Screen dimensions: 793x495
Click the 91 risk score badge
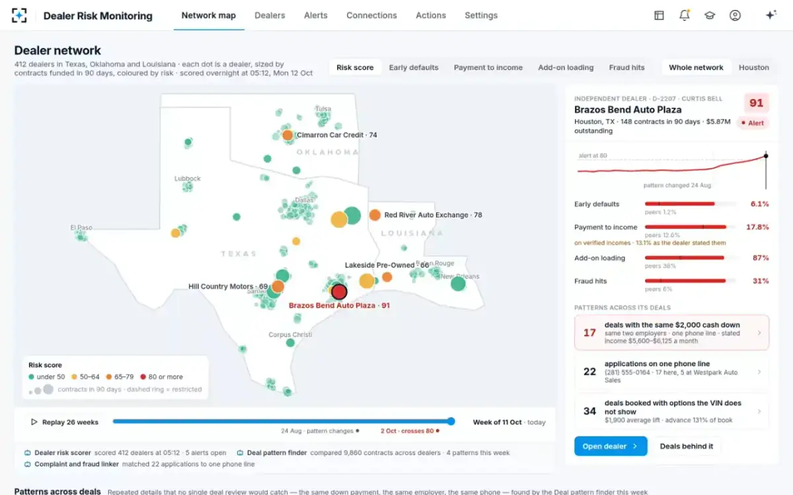(756, 103)
